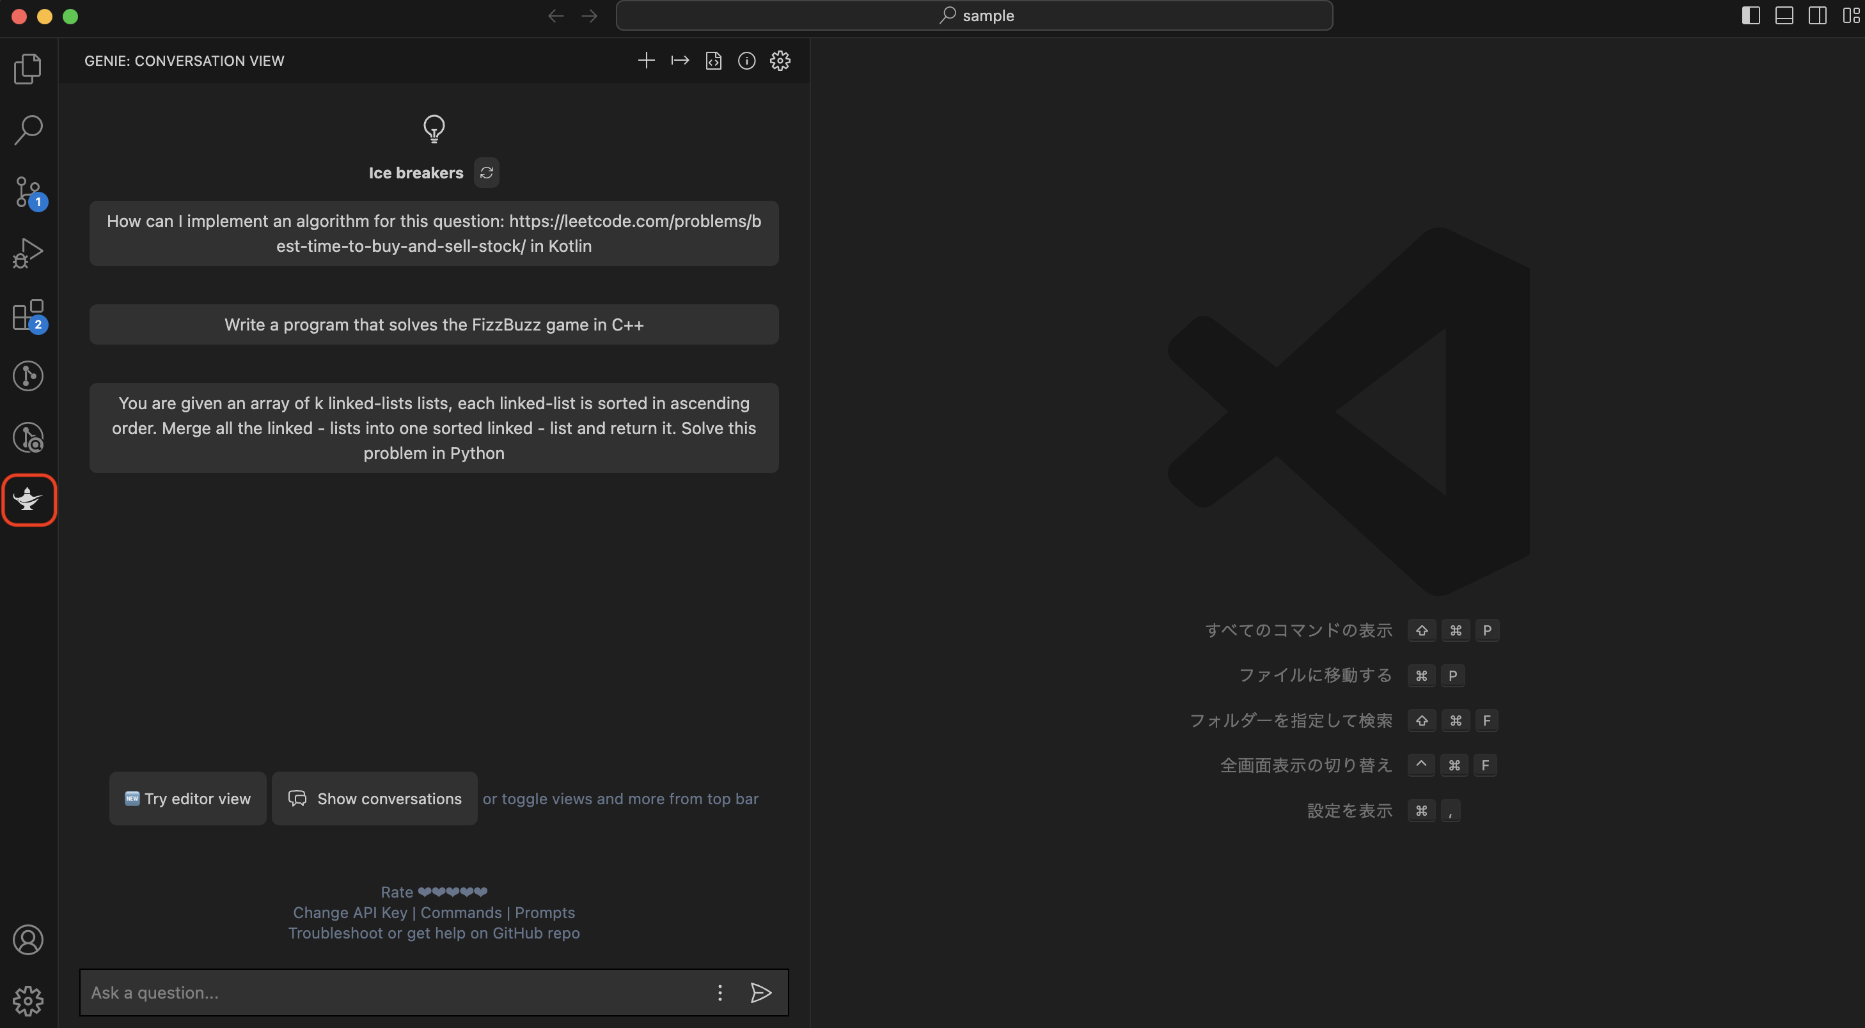Open the Run and Debug view
Image resolution: width=1865 pixels, height=1028 pixels.
[x=28, y=253]
